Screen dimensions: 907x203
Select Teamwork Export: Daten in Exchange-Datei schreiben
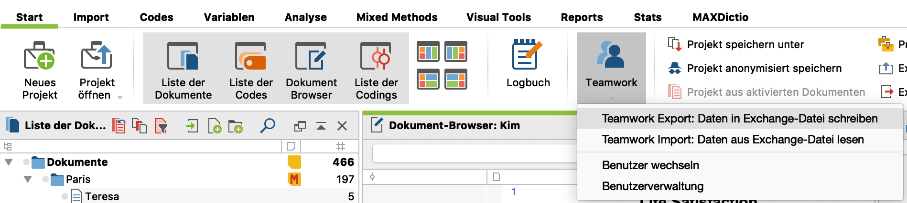point(740,119)
